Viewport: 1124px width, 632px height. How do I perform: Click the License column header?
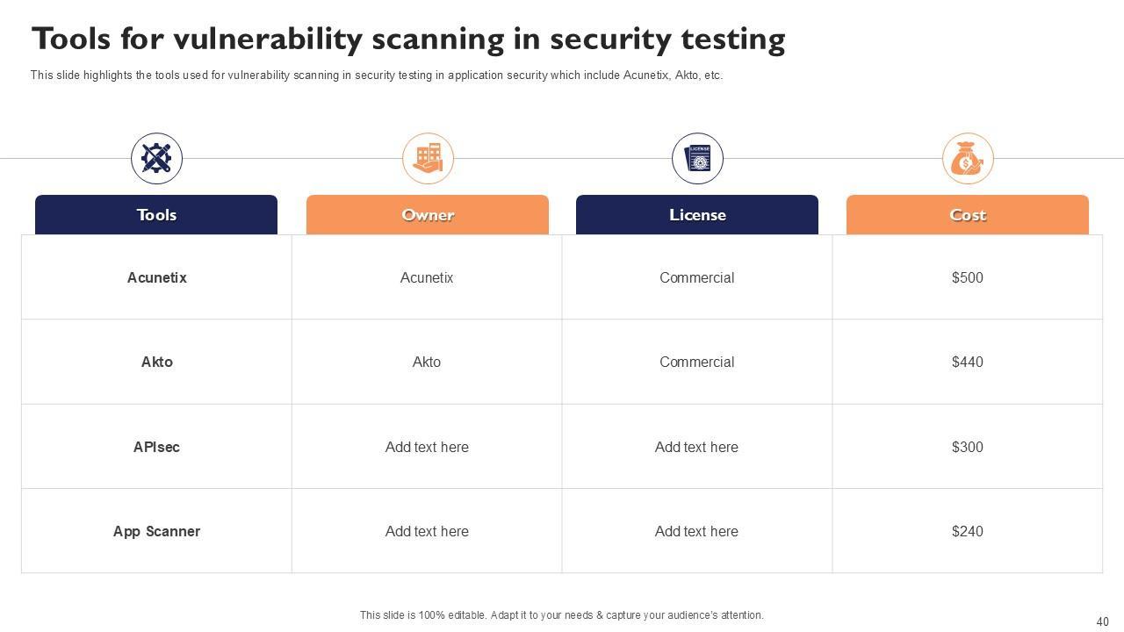697,215
